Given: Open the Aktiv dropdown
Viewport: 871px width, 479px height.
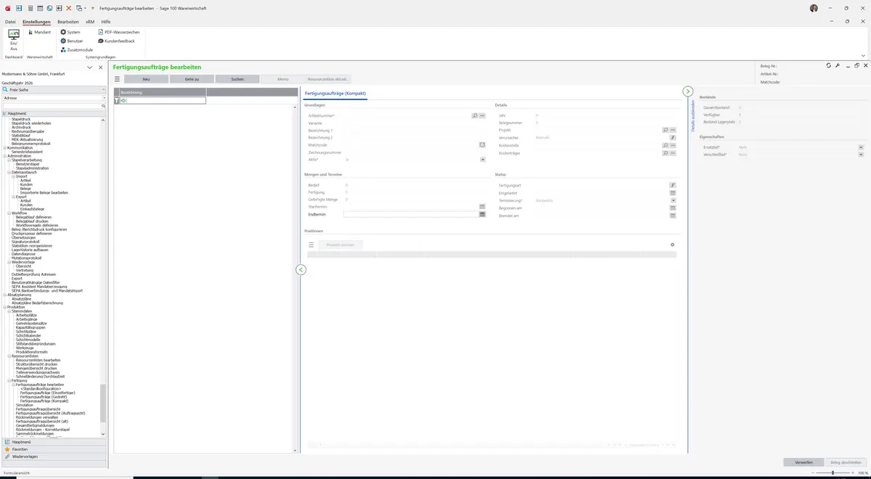Looking at the screenshot, I should point(483,160).
